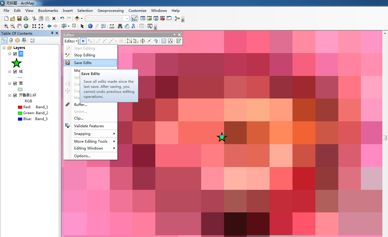388x237 pixels.
Task: Open the Customize menu
Action: (x=137, y=10)
